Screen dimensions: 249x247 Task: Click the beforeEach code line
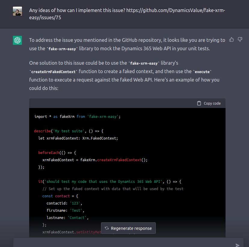[x=57, y=153]
